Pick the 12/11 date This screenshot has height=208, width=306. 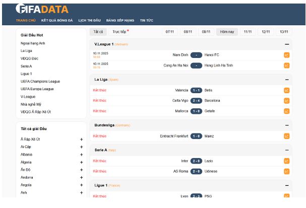tap(265, 31)
